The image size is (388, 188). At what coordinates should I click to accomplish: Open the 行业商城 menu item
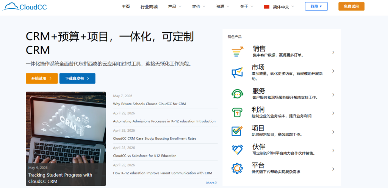149,7
